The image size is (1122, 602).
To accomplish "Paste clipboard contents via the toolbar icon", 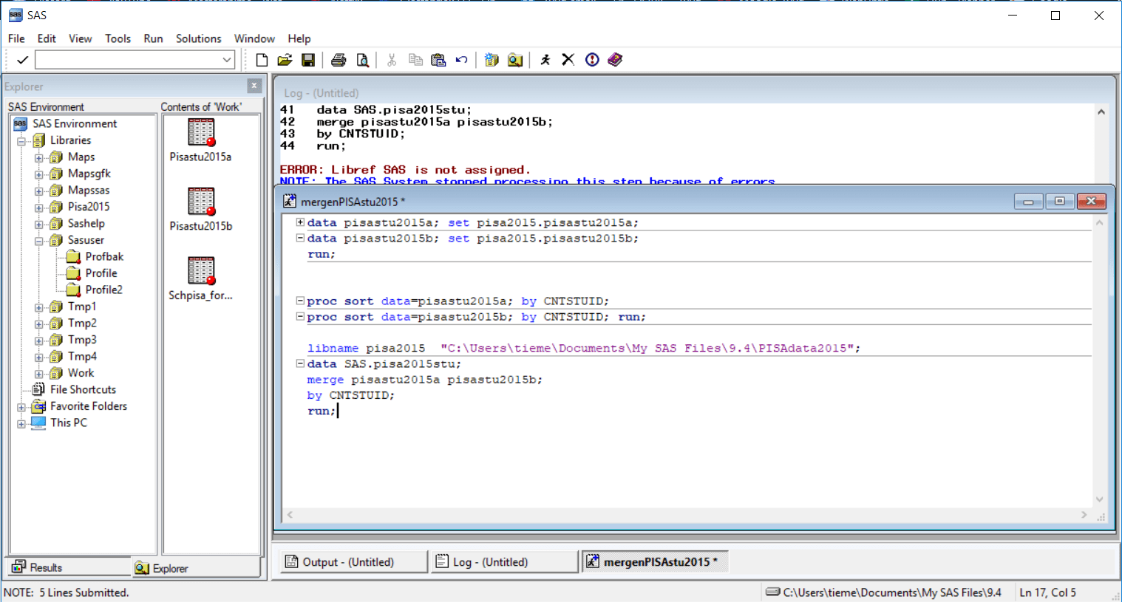I will click(438, 60).
